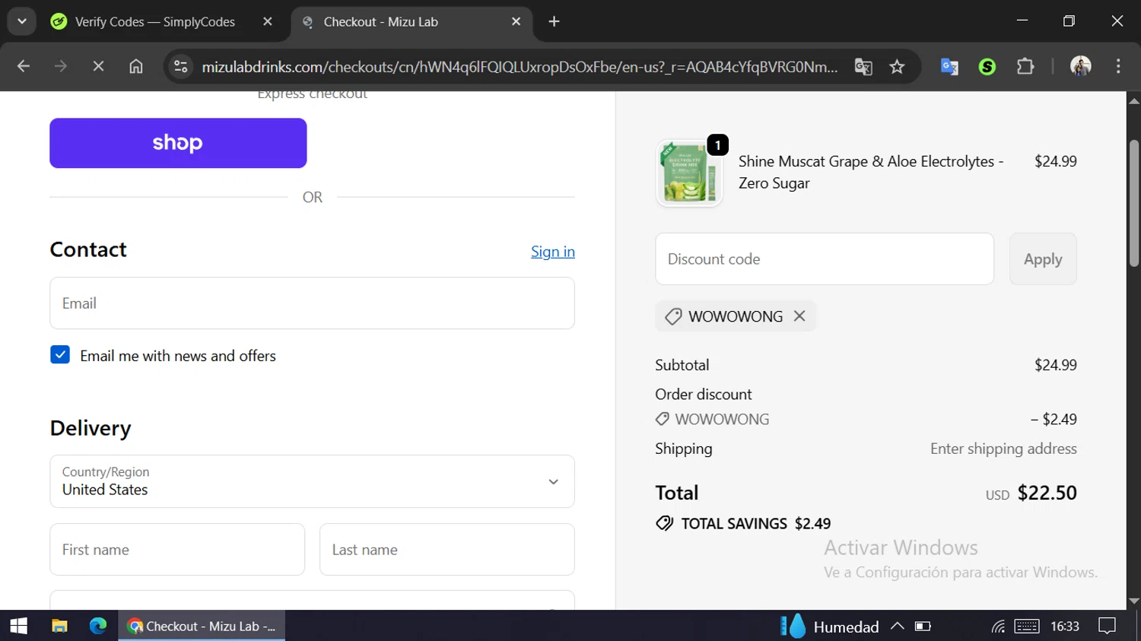Show hidden system tray icons
Screen dimensions: 1141x641
click(898, 626)
